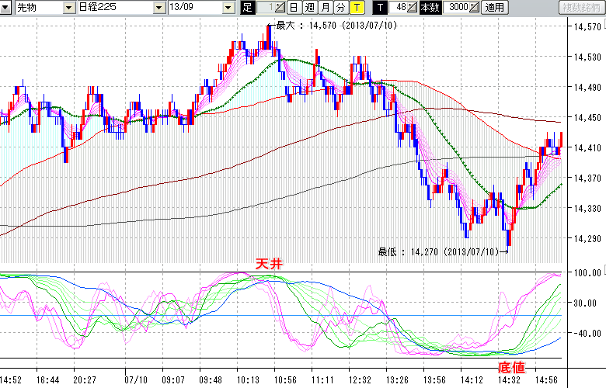
Task: Click the yellow T tick button
Action: (356, 8)
